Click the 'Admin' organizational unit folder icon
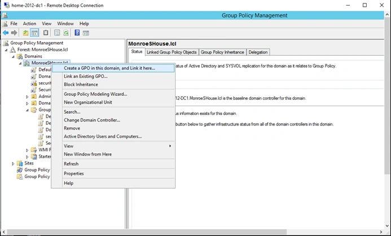The height and width of the screenshot is (236, 391). (34, 96)
